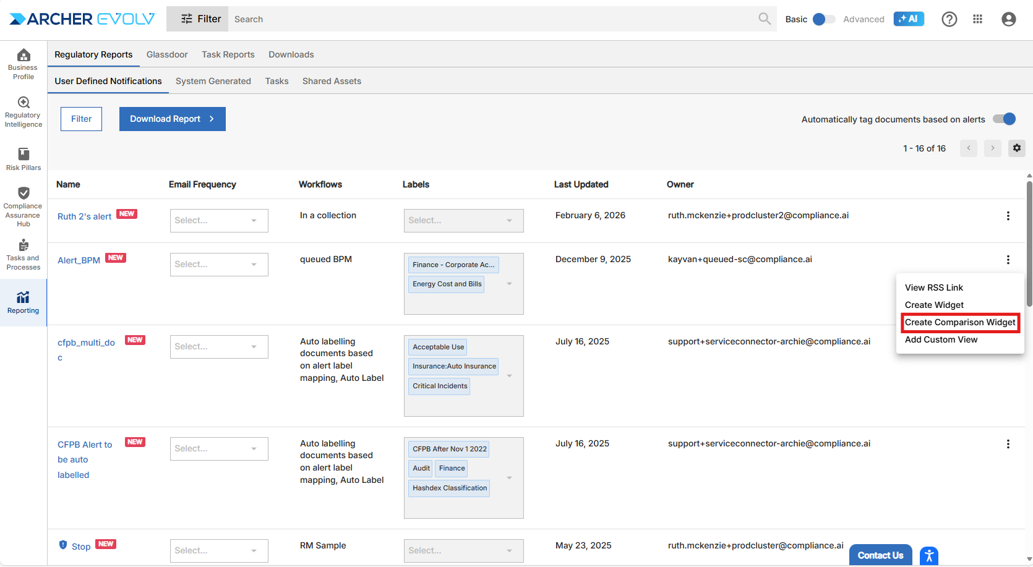Image resolution: width=1033 pixels, height=567 pixels.
Task: Click the table settings gear icon
Action: [x=1016, y=148]
